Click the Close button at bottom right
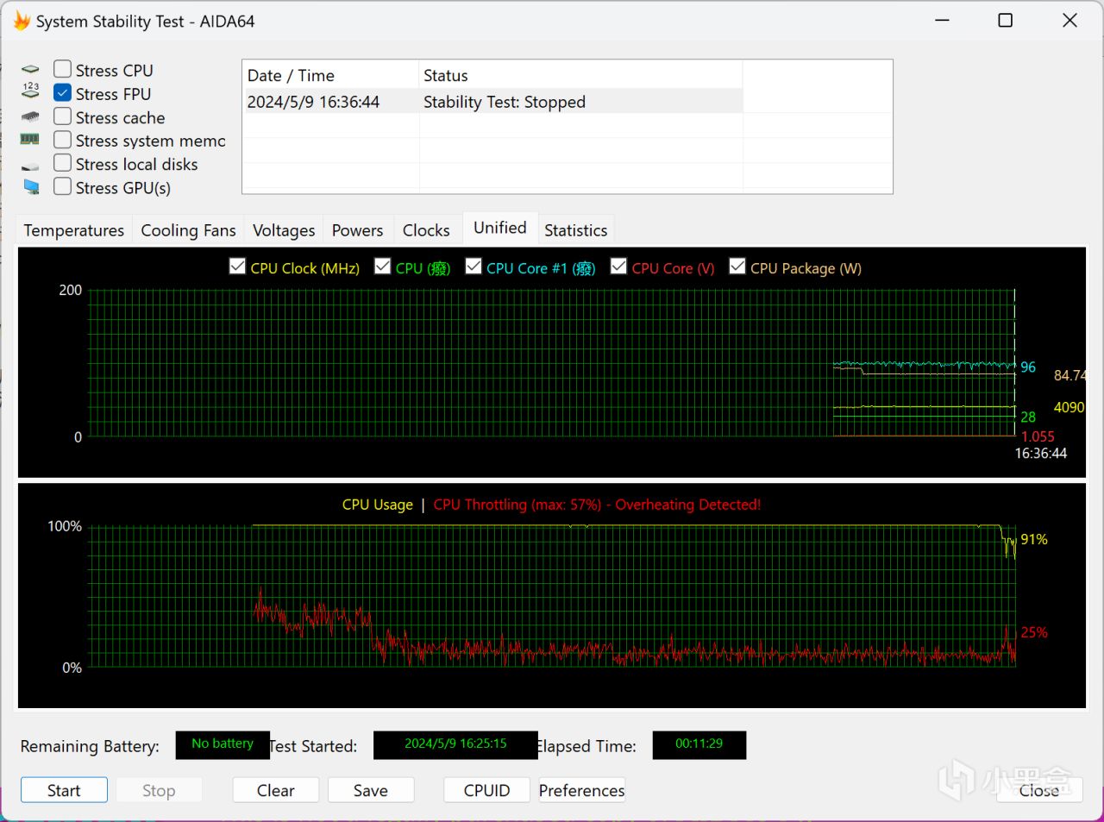 [1039, 790]
